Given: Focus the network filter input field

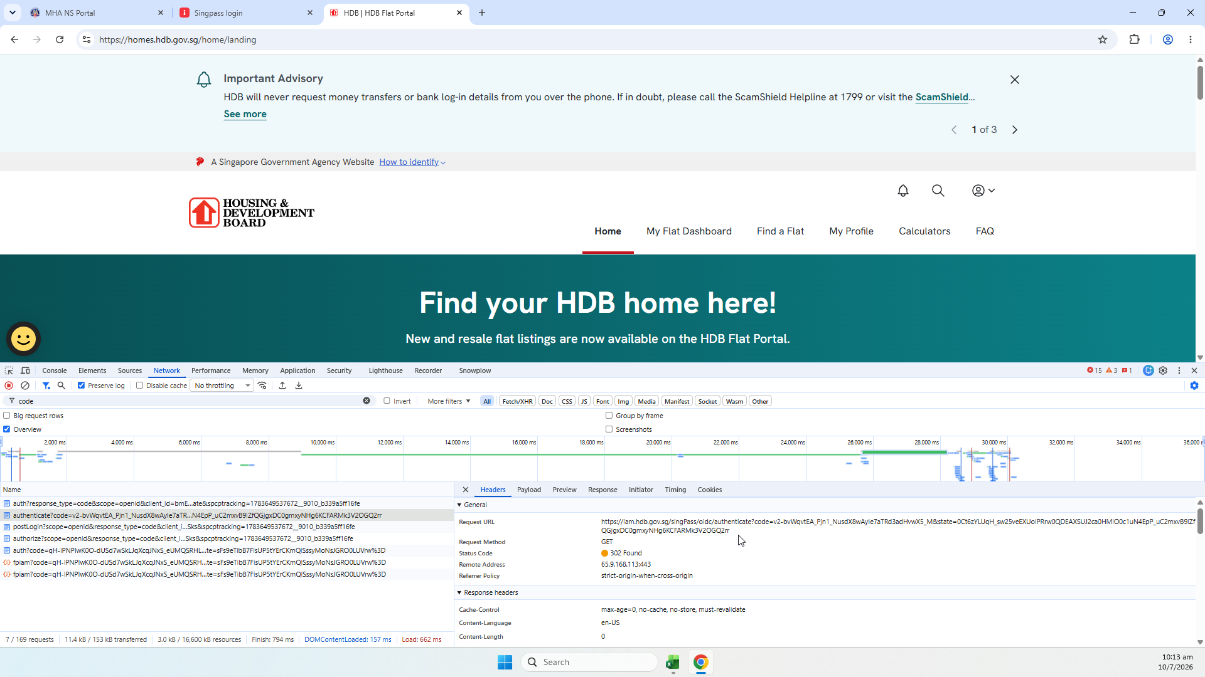Looking at the screenshot, I should click(188, 401).
